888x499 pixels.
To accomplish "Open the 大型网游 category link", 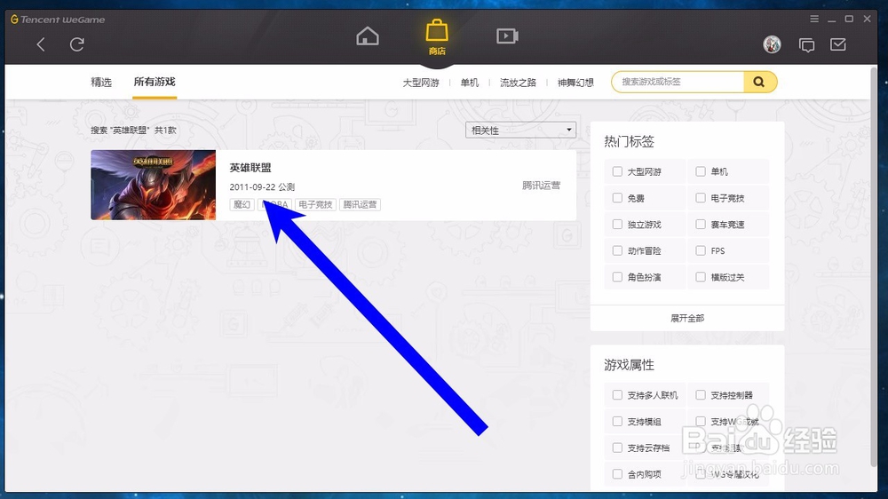I will tap(421, 83).
